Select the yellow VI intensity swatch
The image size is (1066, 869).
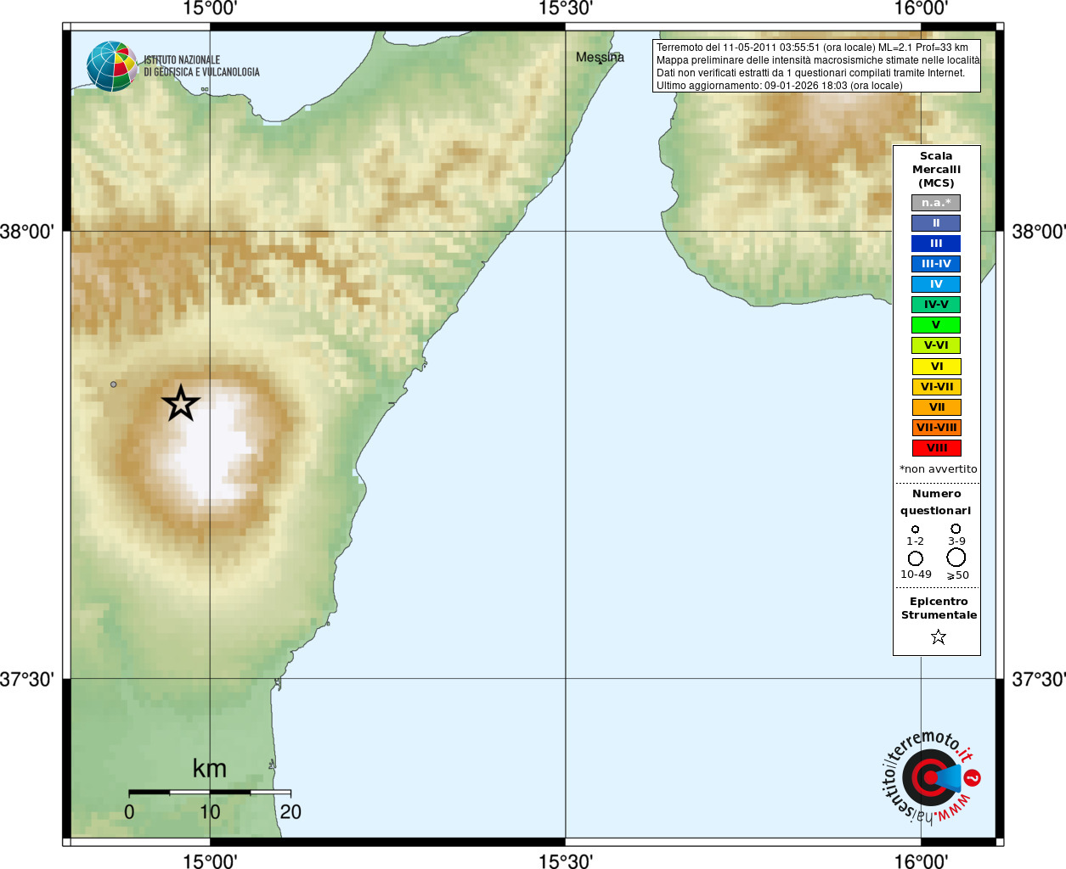(936, 367)
